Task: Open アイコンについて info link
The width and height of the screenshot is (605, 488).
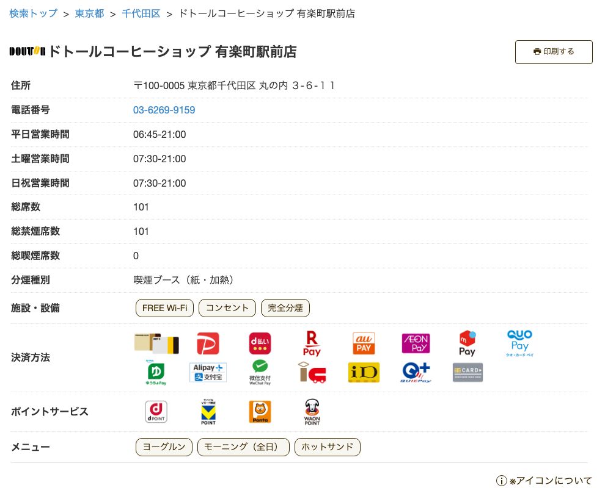Action: tap(544, 480)
